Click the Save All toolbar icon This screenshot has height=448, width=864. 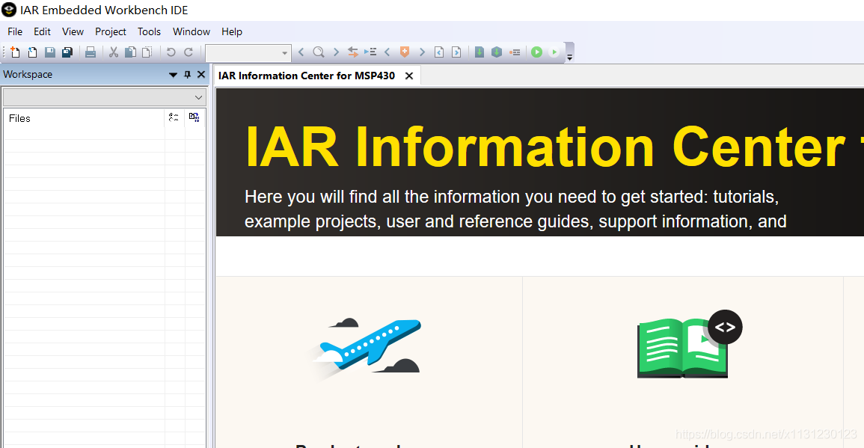(x=67, y=52)
